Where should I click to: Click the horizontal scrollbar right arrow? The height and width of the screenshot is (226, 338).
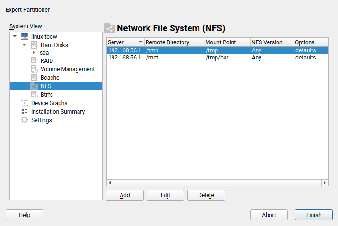pyautogui.click(x=325, y=183)
